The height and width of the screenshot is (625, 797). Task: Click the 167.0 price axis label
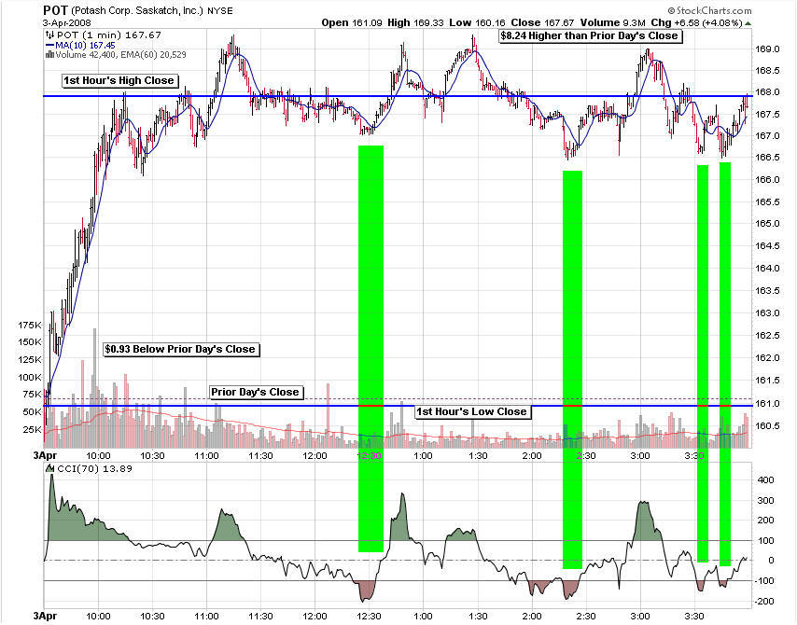(767, 135)
